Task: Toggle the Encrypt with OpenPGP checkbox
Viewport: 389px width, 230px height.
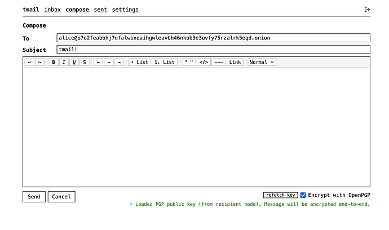Action: (303, 195)
